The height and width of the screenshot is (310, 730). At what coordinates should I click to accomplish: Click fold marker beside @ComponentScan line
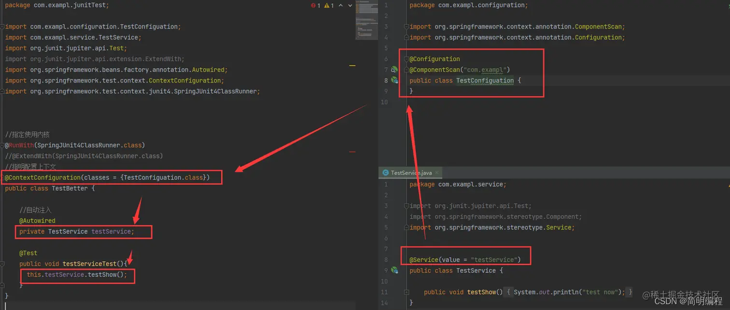click(x=407, y=70)
